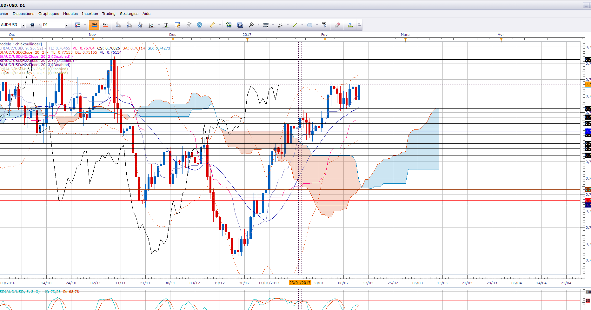Select the fan lines drawing tool

coord(280,25)
